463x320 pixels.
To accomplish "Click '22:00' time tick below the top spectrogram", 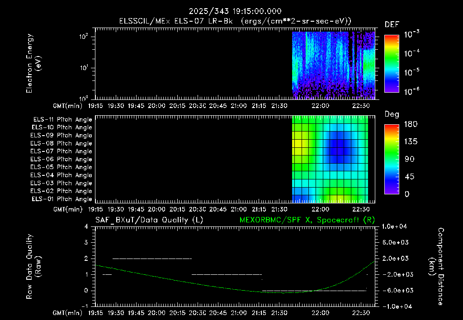I will [x=320, y=106].
